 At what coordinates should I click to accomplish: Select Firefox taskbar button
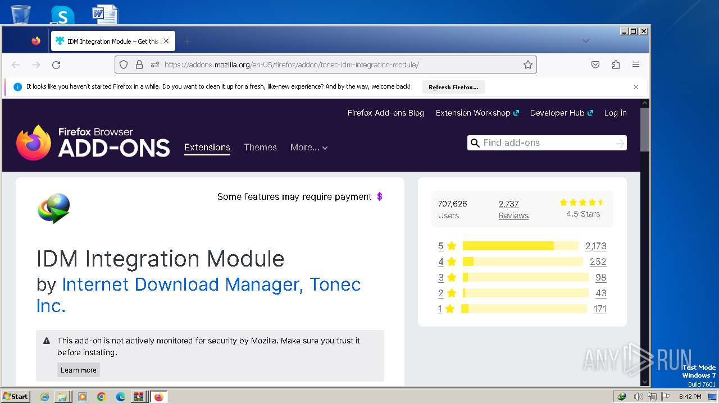click(158, 397)
